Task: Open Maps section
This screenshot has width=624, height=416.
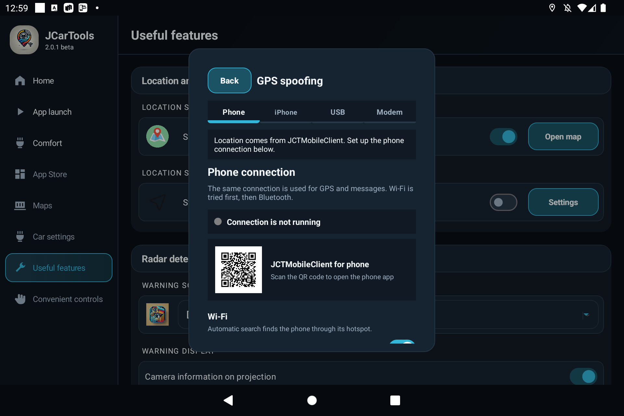Action: coord(59,205)
